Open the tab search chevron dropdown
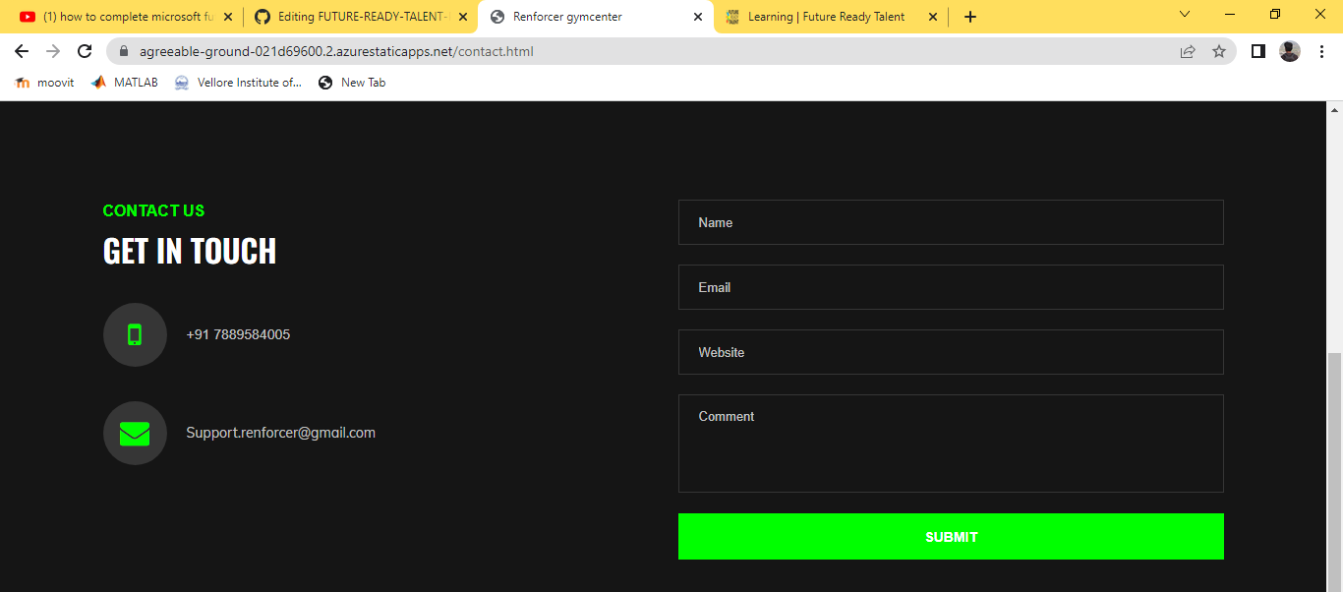The height and width of the screenshot is (592, 1343). point(1184,15)
